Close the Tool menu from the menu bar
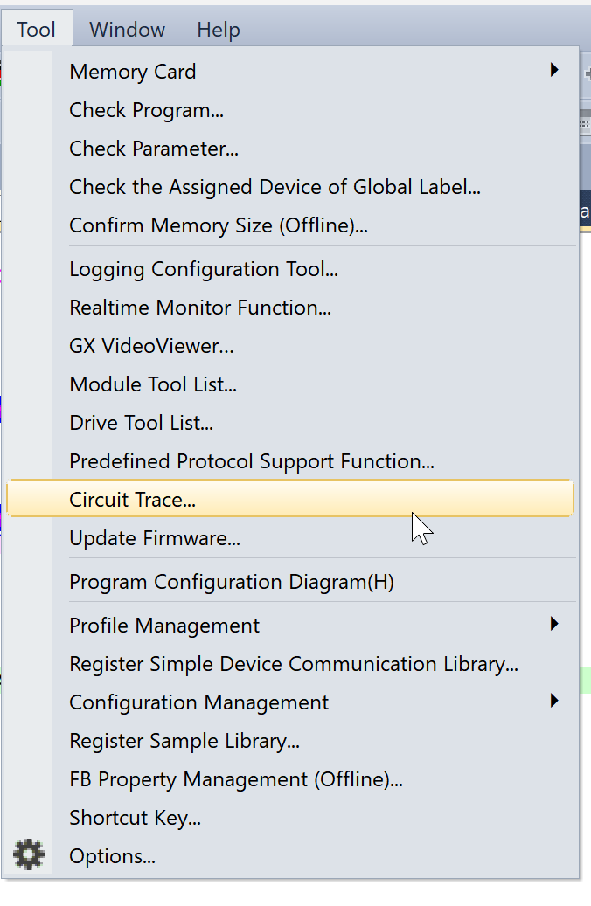The image size is (591, 906). 37,30
